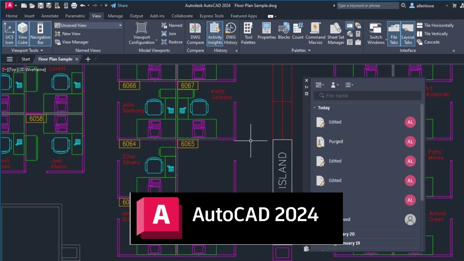Switch to the Collaborate ribbon tab
This screenshot has height=261, width=464.
[x=182, y=16]
